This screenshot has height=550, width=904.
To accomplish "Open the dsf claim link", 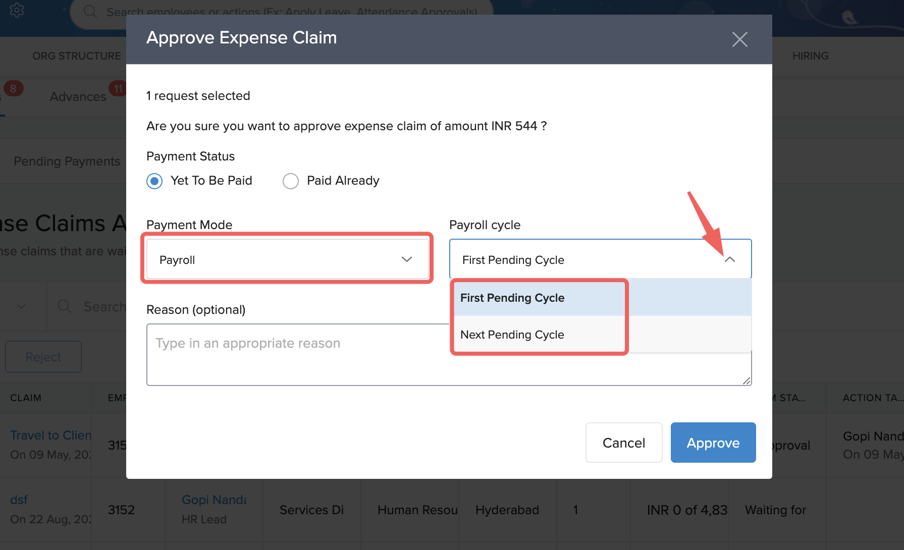I will tap(19, 500).
